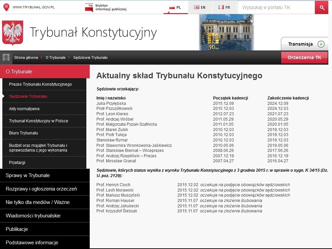Click the magnifying glass search icon
This screenshot has height=249, width=332.
[322, 7]
